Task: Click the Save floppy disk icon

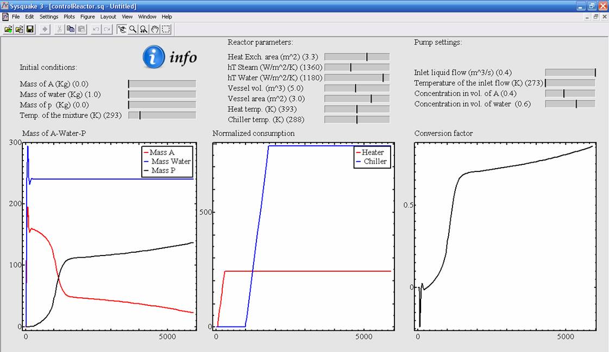Action: (30, 29)
